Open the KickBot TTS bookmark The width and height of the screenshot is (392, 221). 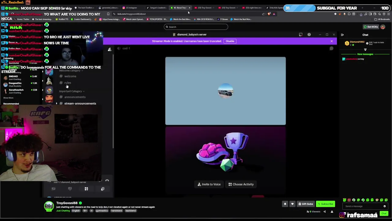(x=62, y=19)
